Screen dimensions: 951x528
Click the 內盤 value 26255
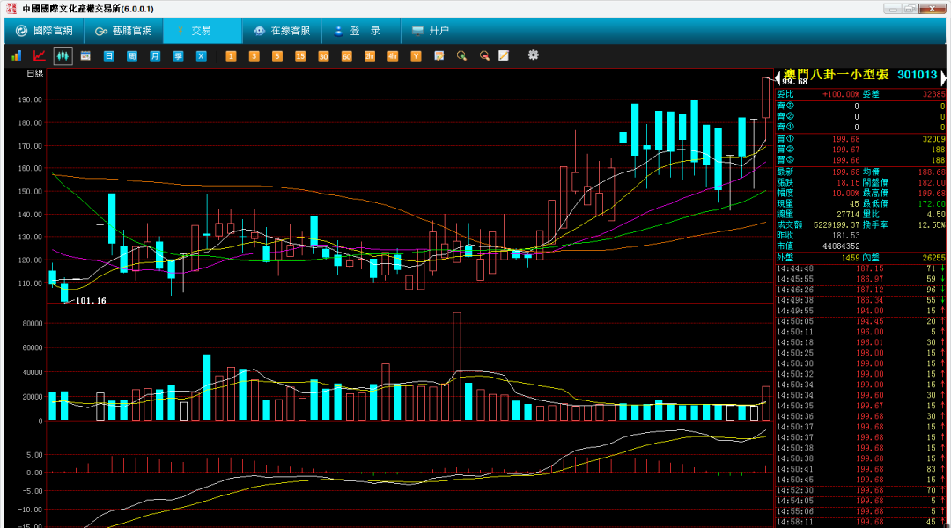pos(934,258)
